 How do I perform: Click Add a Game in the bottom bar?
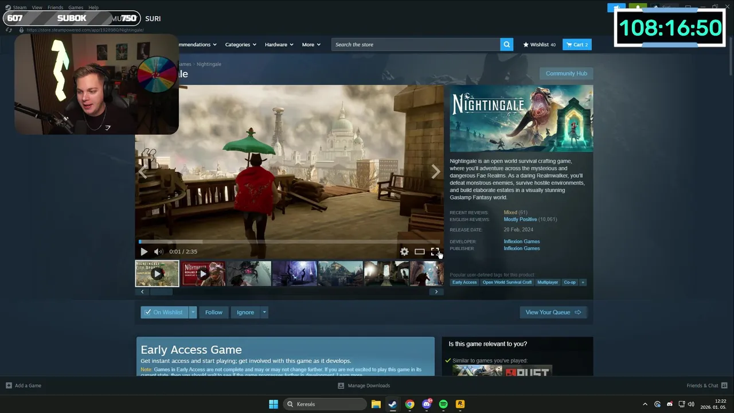[24, 385]
